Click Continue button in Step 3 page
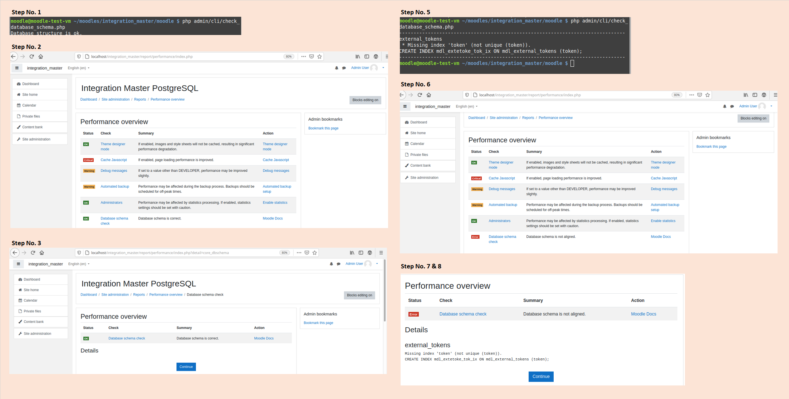 [186, 367]
